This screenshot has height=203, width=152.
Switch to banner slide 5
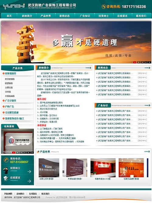150,62
